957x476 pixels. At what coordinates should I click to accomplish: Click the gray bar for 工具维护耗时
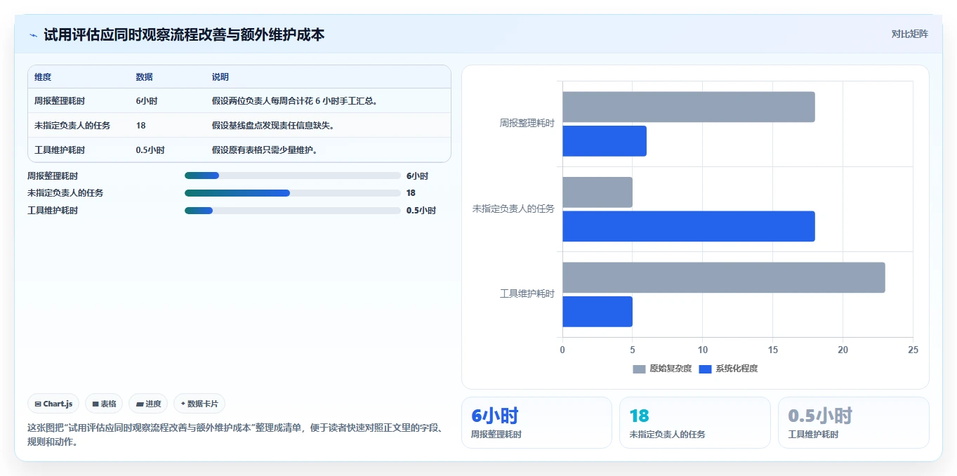click(x=723, y=277)
